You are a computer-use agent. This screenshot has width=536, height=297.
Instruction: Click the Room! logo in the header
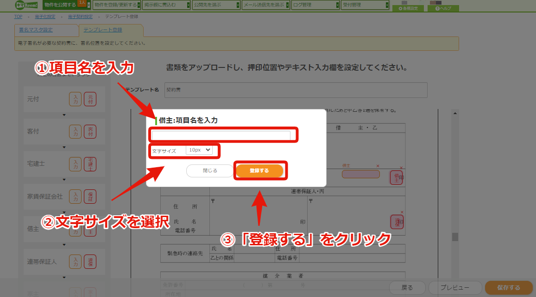point(27,5)
